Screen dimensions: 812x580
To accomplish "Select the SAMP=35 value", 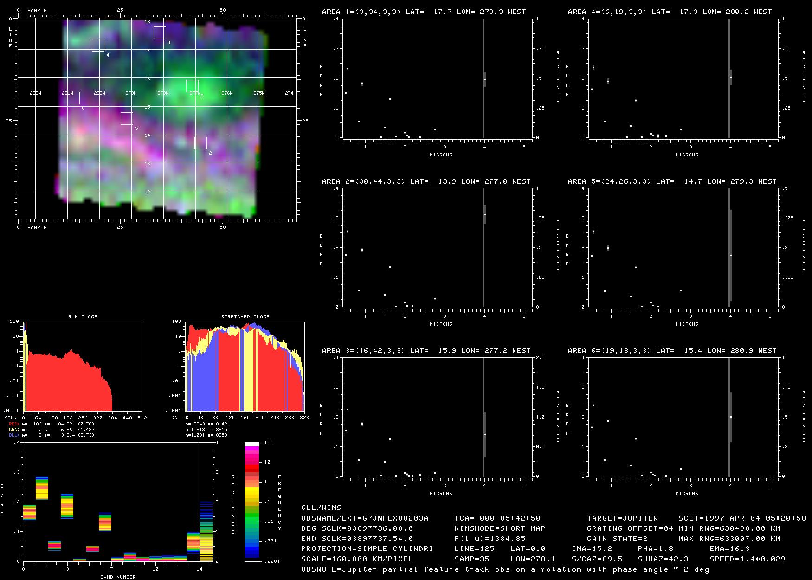I will click(x=472, y=559).
